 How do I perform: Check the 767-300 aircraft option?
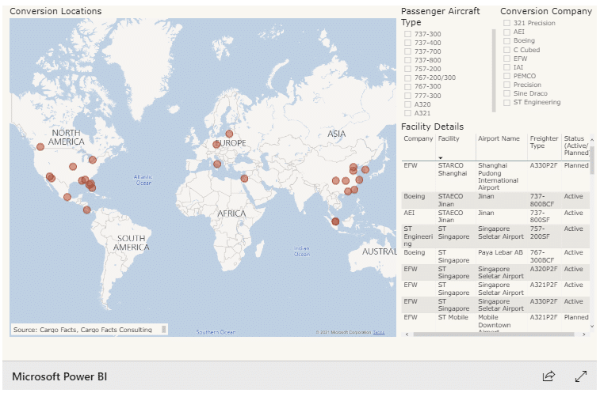[407, 87]
